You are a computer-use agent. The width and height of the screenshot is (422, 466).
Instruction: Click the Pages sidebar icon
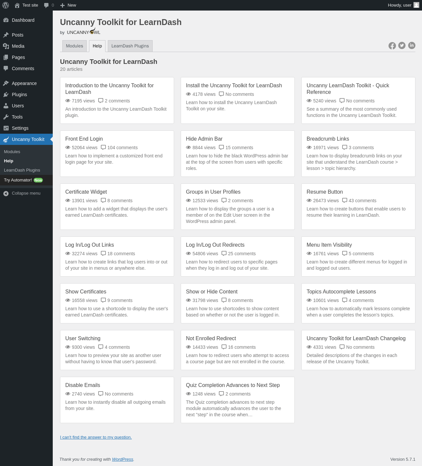tap(6, 57)
